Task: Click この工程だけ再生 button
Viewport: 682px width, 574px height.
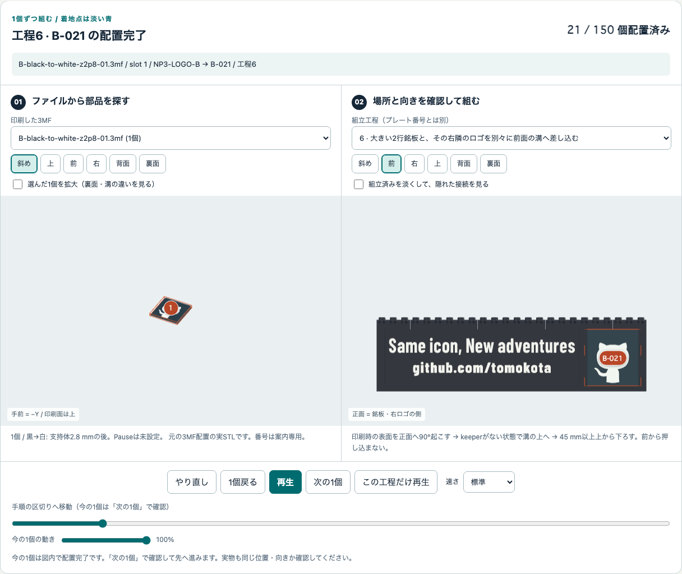Action: [396, 482]
